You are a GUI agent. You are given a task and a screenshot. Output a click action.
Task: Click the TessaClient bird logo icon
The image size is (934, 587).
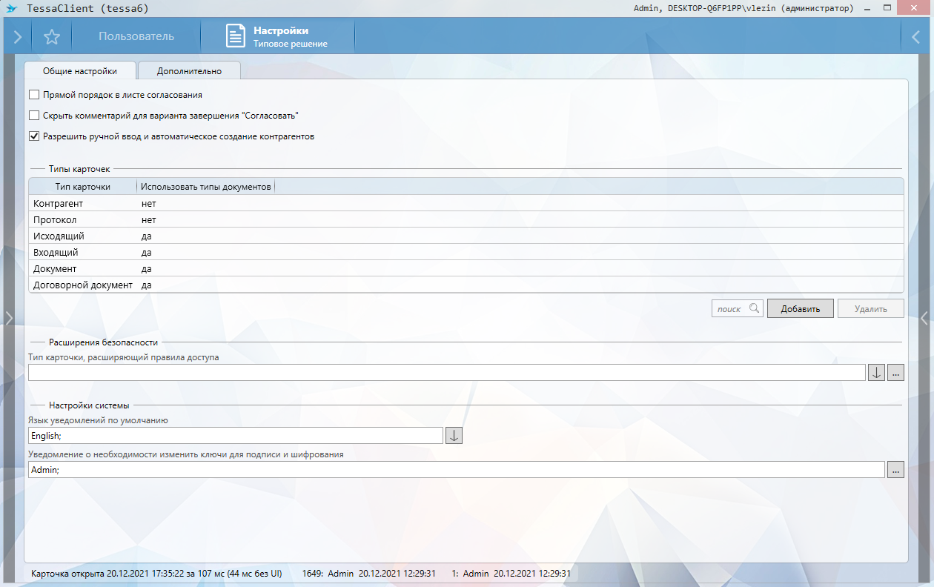pos(12,8)
